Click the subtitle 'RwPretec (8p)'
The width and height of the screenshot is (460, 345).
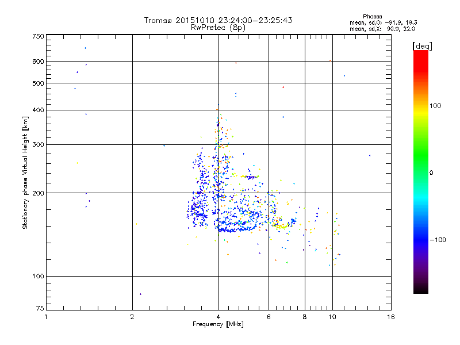tap(218, 28)
